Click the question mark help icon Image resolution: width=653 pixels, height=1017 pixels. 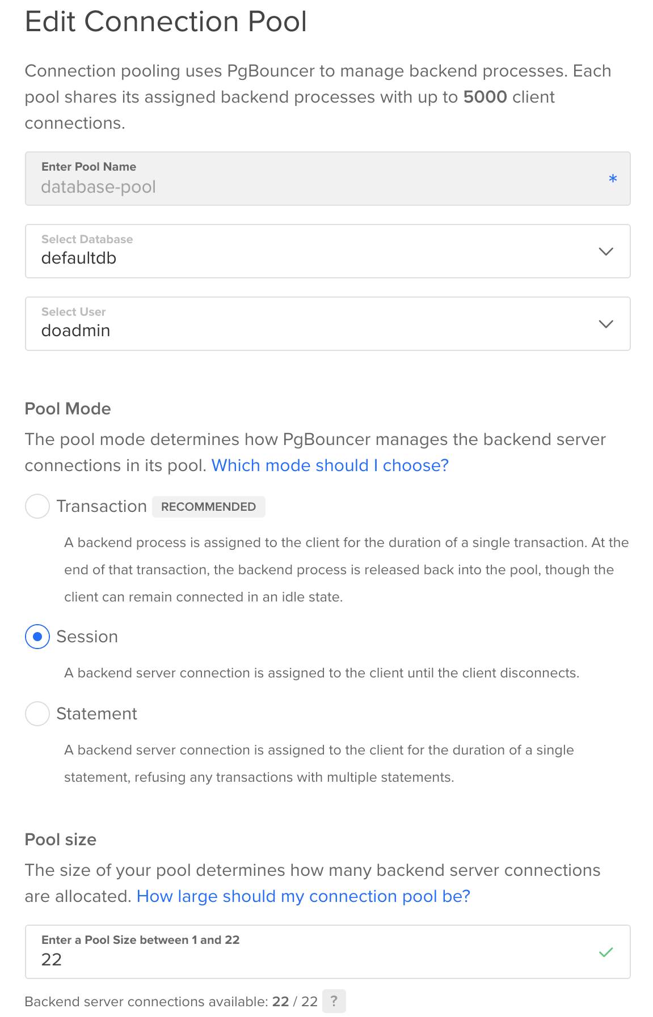click(334, 1002)
